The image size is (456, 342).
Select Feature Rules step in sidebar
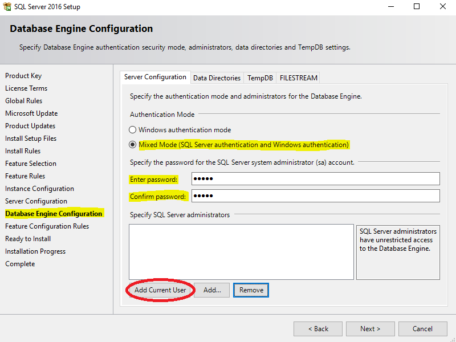[25, 176]
